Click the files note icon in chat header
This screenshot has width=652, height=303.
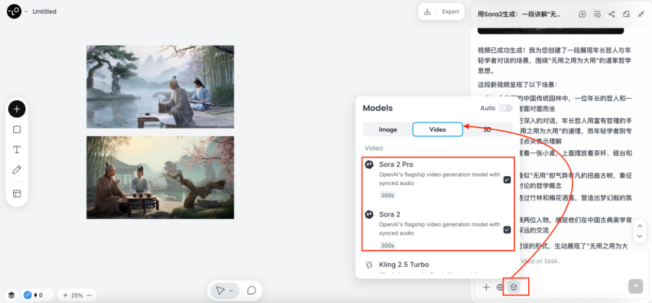626,14
